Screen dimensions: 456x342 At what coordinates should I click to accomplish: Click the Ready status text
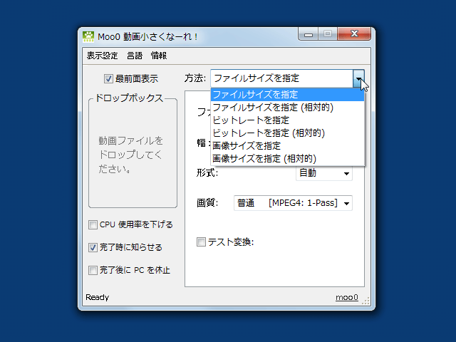98,297
